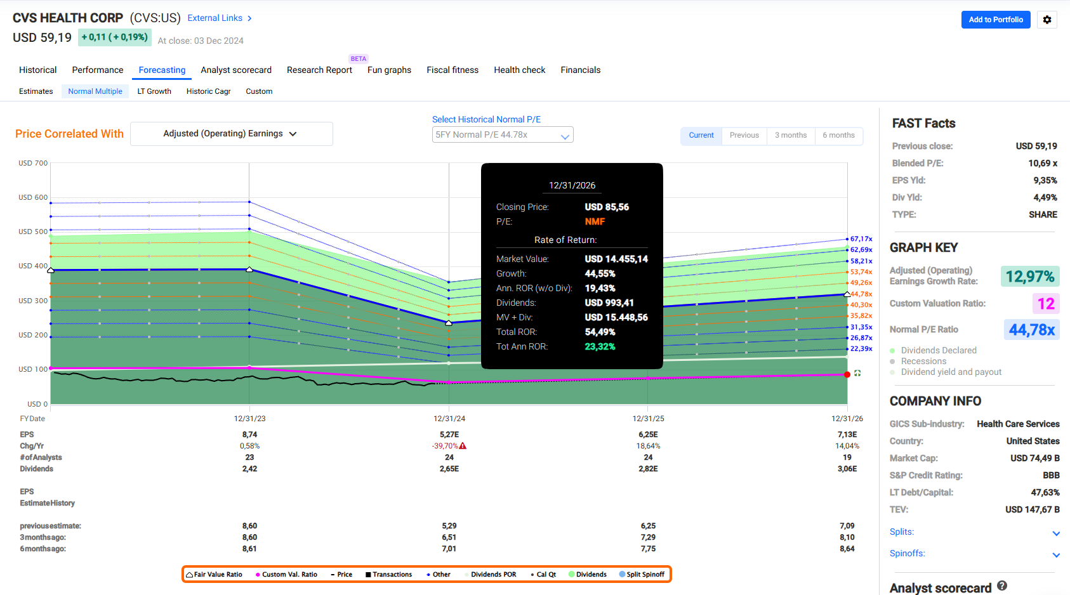Toggle Dividend yield and payout overlay
Screen dimensions: 1070x595
pos(951,372)
